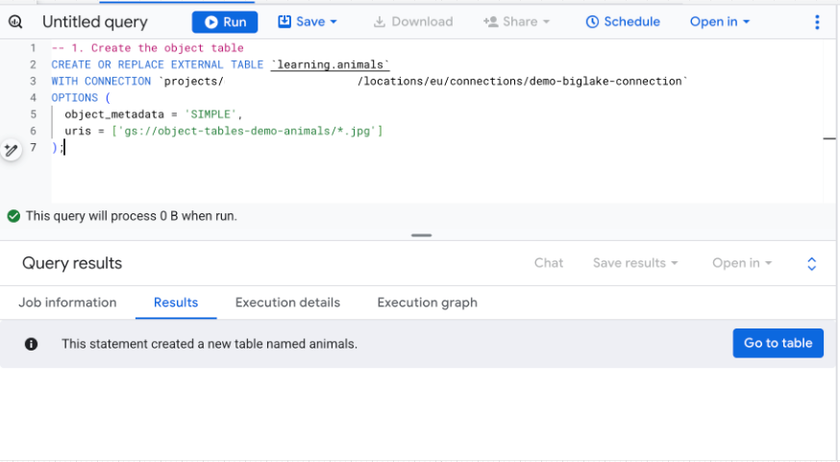This screenshot has width=840, height=462.
Task: Click the created table named animals message
Action: (x=209, y=344)
